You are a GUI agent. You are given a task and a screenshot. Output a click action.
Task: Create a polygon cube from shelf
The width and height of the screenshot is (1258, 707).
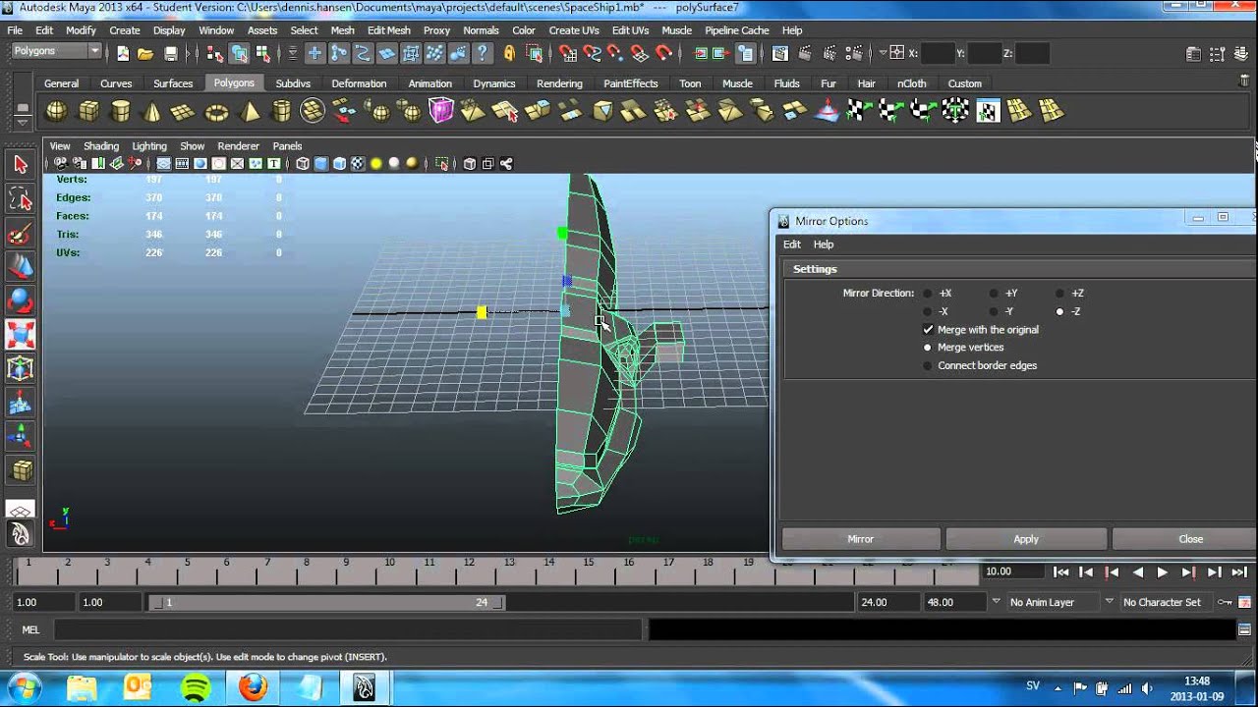tap(88, 111)
